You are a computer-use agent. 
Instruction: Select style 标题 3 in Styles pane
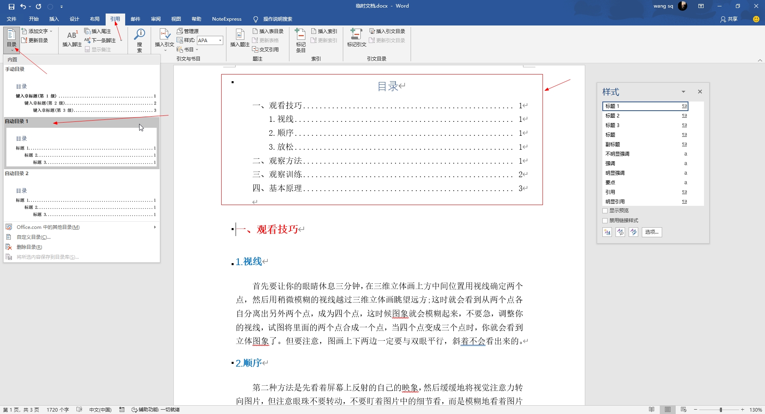click(x=645, y=125)
